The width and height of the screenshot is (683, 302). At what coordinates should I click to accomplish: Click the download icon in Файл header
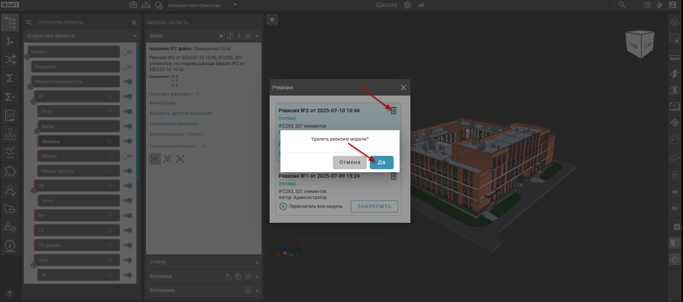point(239,36)
